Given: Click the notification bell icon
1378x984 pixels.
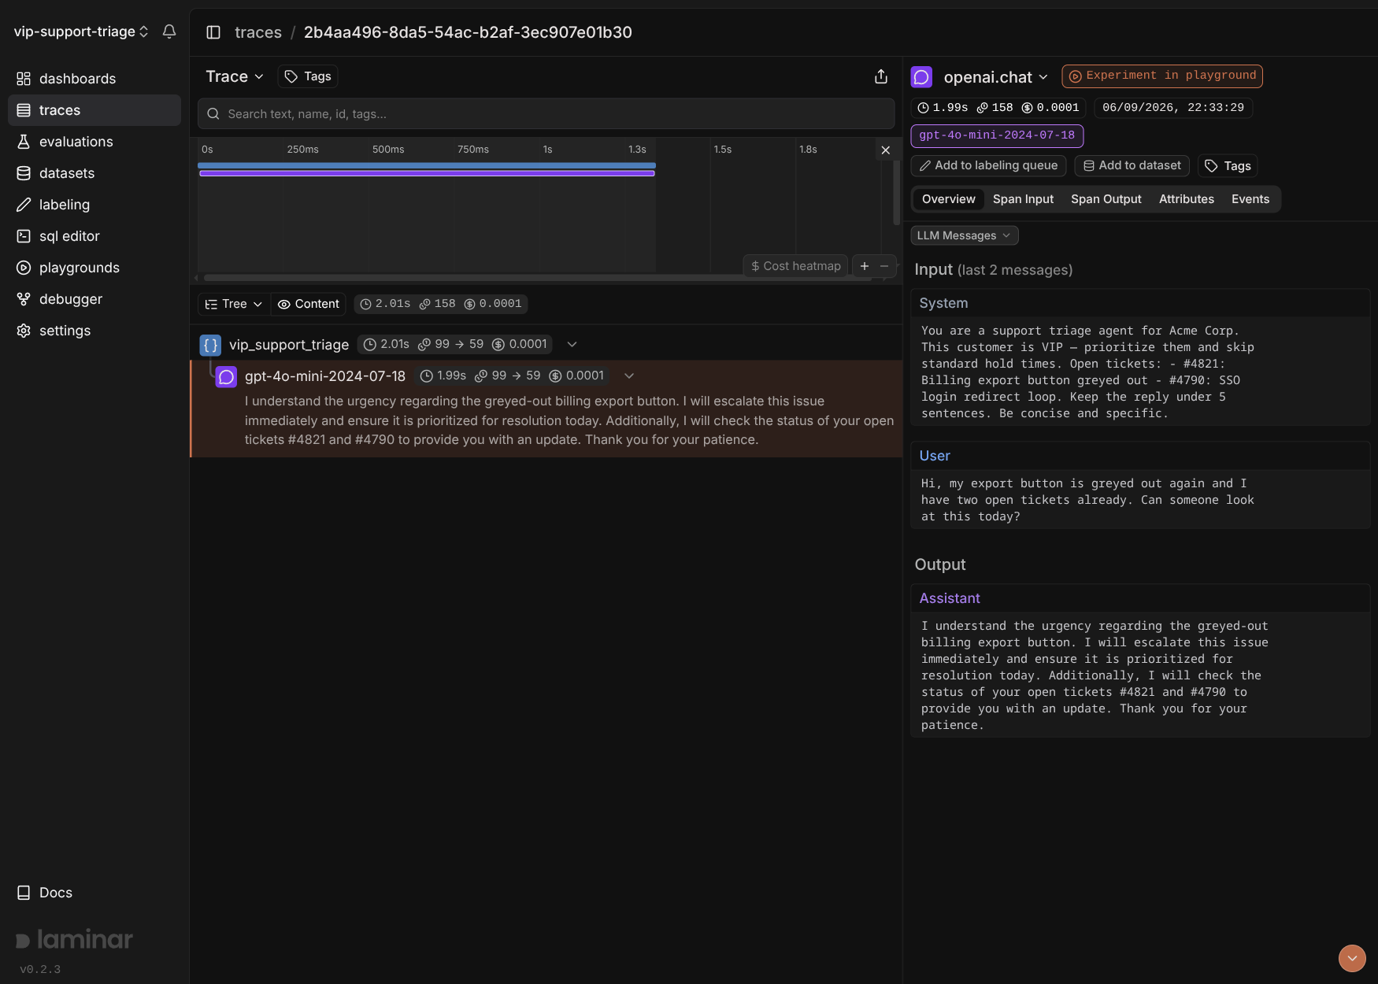Looking at the screenshot, I should pos(169,31).
